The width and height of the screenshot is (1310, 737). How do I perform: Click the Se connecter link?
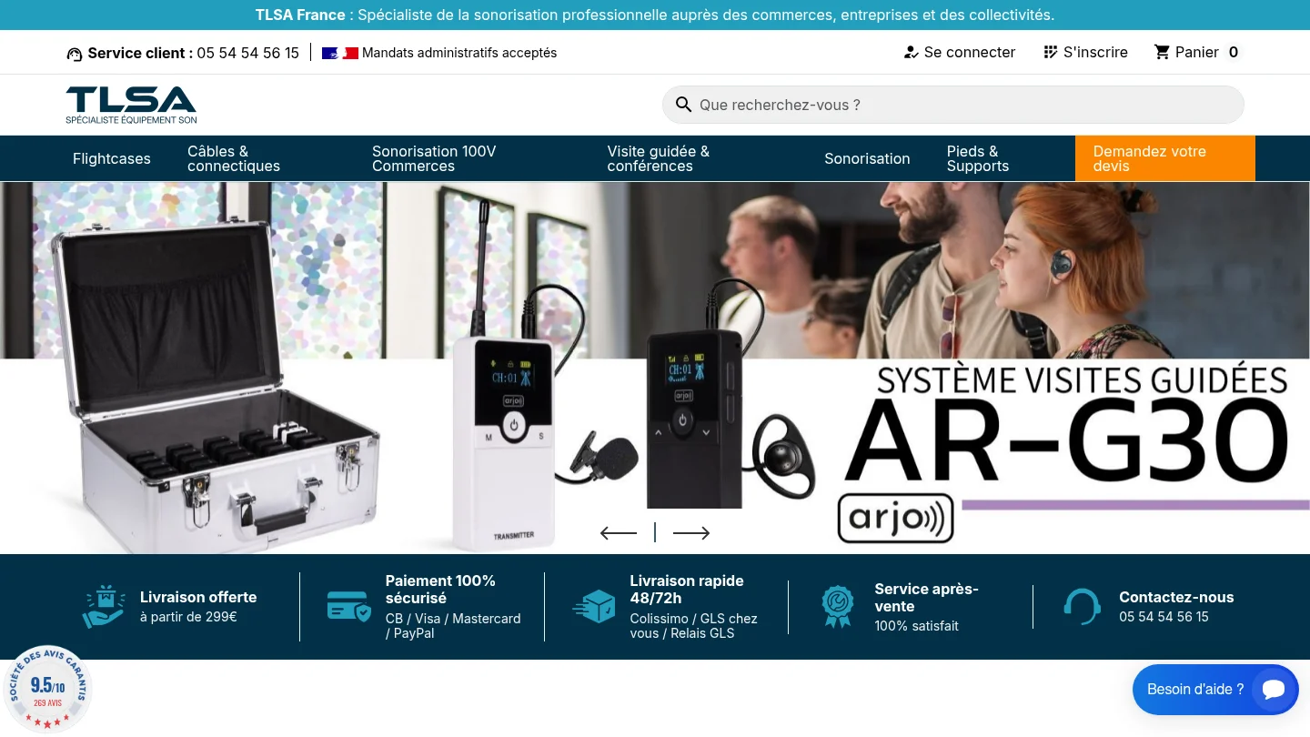coord(960,52)
